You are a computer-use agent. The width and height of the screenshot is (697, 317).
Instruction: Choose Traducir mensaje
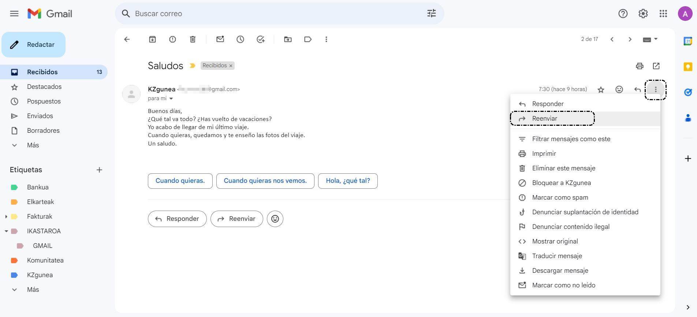[x=585, y=256]
